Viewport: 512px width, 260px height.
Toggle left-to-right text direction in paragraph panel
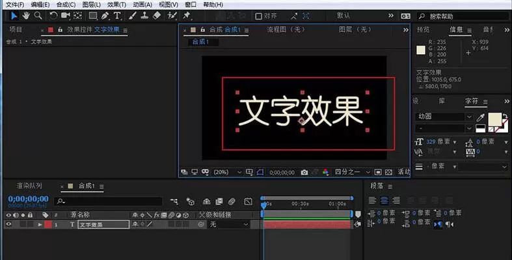point(438,224)
